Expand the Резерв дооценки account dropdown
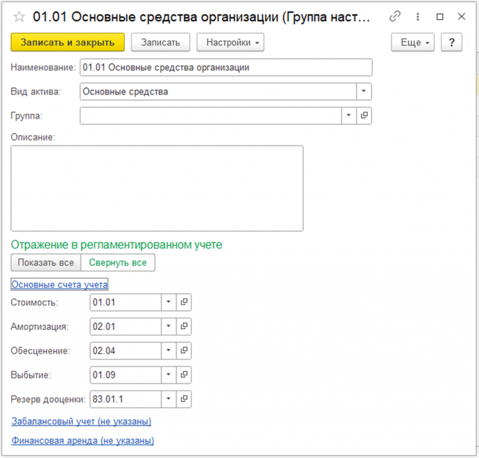Viewport: 479px width, 458px height. [x=168, y=399]
